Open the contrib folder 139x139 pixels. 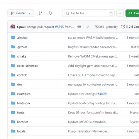pos(22,75)
